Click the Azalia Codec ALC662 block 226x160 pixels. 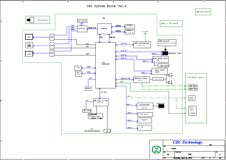click(x=141, y=79)
